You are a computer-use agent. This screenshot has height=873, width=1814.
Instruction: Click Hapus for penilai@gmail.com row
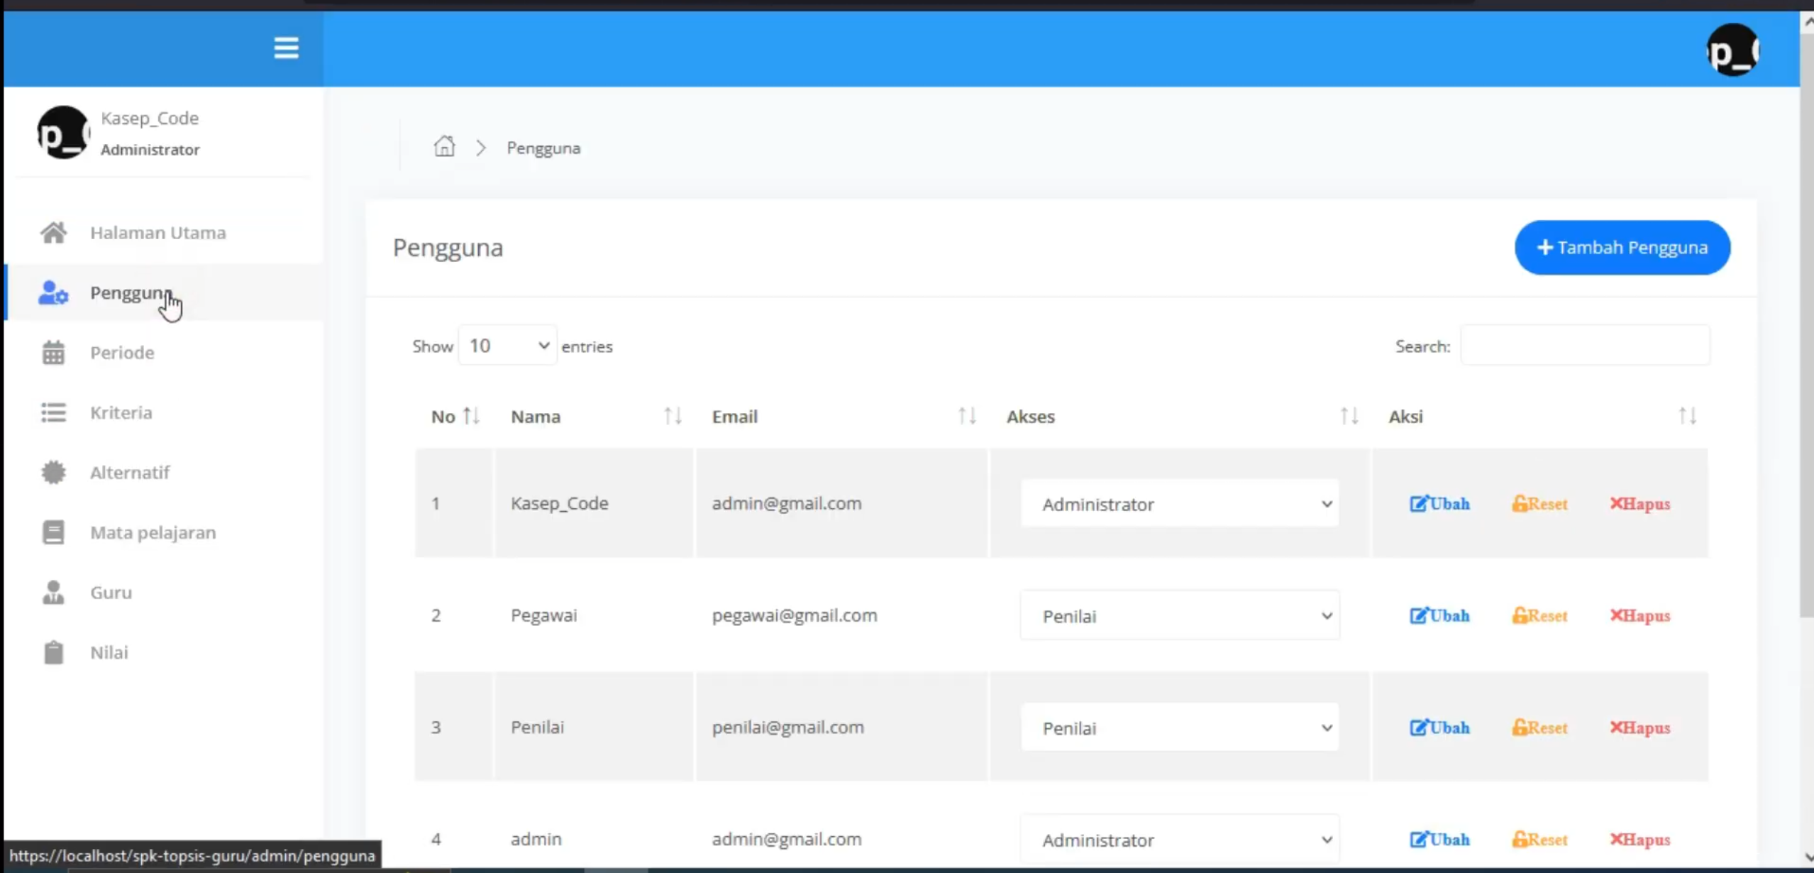click(1639, 727)
